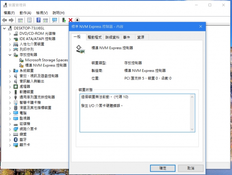Click the device status scrollbar up arrow
Viewport: 232px width, 175px height.
pos(192,97)
